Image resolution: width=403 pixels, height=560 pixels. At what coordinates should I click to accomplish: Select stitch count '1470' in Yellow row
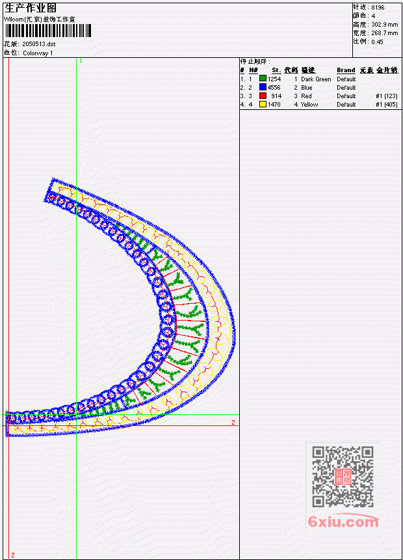(274, 105)
